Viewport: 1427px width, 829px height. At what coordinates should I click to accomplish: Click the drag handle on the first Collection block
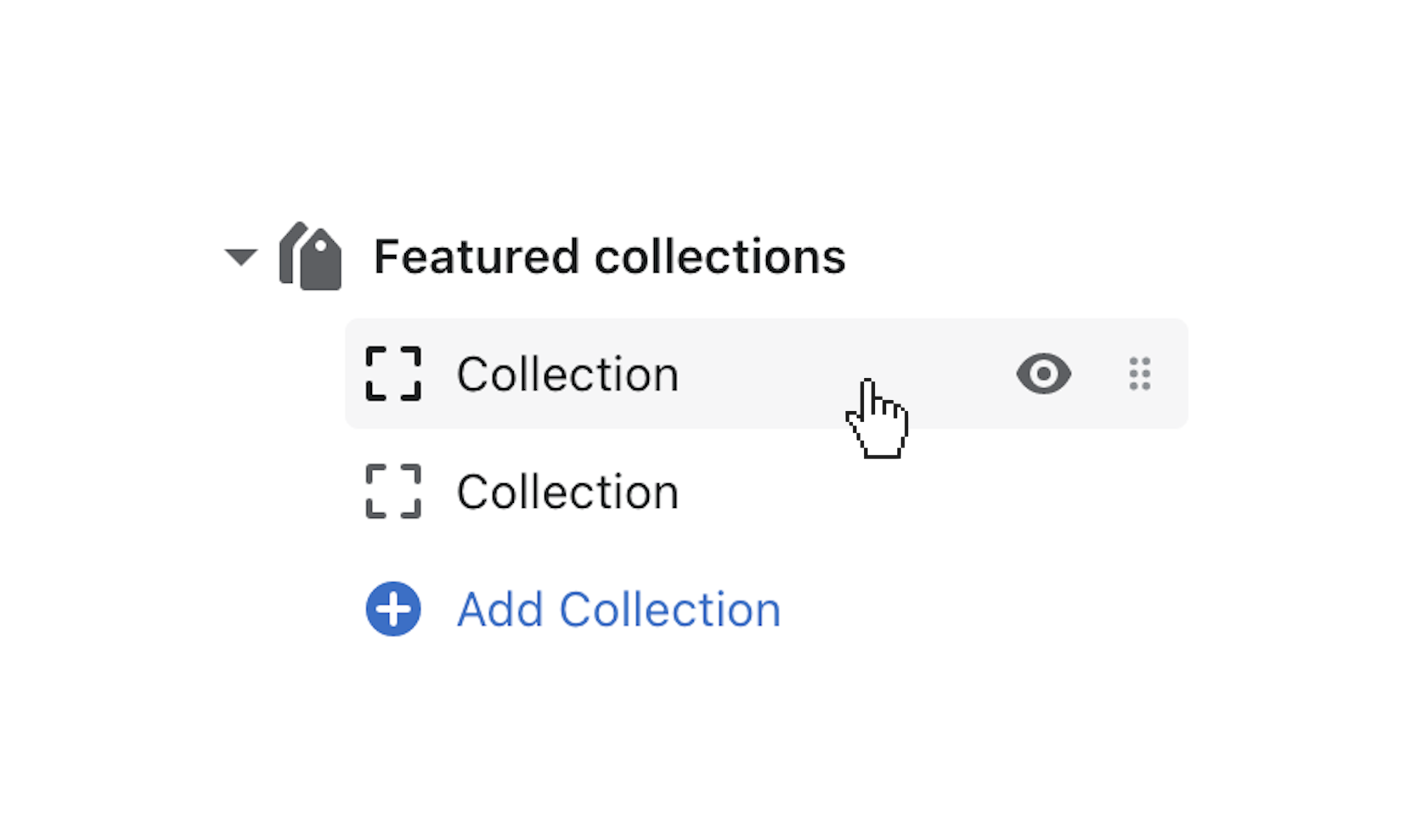[1140, 374]
